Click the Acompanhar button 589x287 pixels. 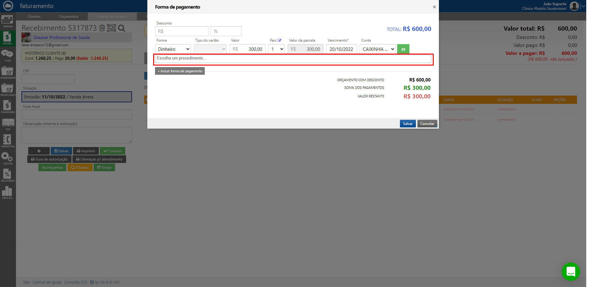click(x=52, y=168)
